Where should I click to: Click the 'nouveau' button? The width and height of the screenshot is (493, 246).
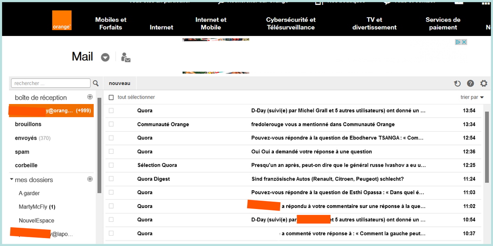[x=119, y=83]
